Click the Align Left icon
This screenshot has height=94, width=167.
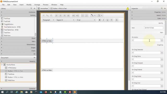point(57,15)
